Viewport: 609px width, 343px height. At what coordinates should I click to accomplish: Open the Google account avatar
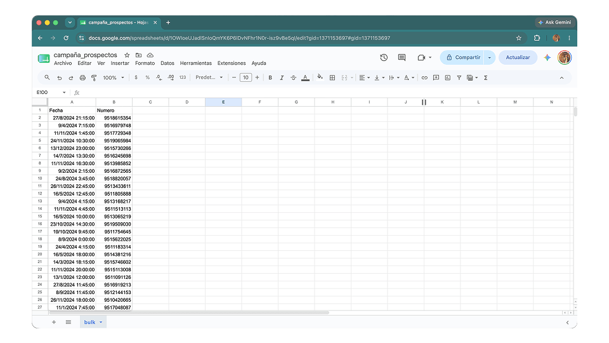point(565,58)
